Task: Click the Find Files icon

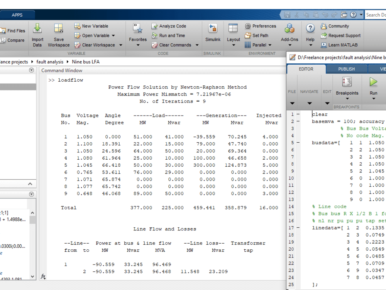Action: pos(3,31)
